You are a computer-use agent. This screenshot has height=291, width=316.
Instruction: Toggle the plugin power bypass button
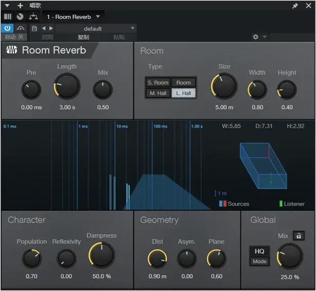8,28
